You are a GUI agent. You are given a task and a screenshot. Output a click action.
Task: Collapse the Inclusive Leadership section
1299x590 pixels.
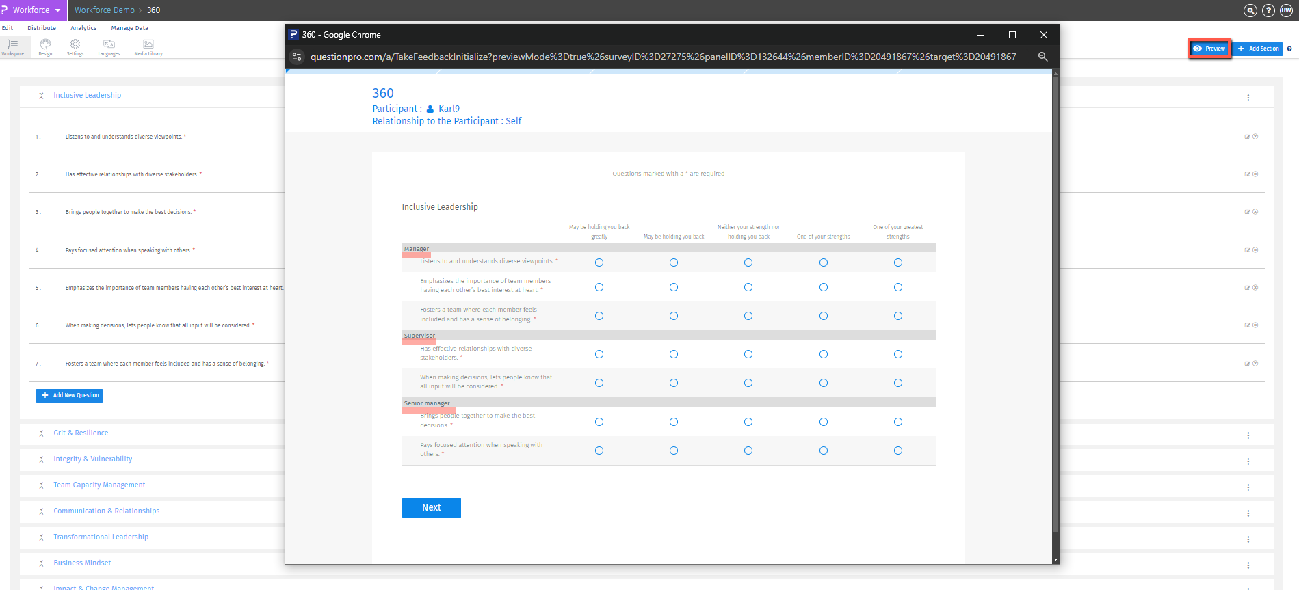pos(41,96)
